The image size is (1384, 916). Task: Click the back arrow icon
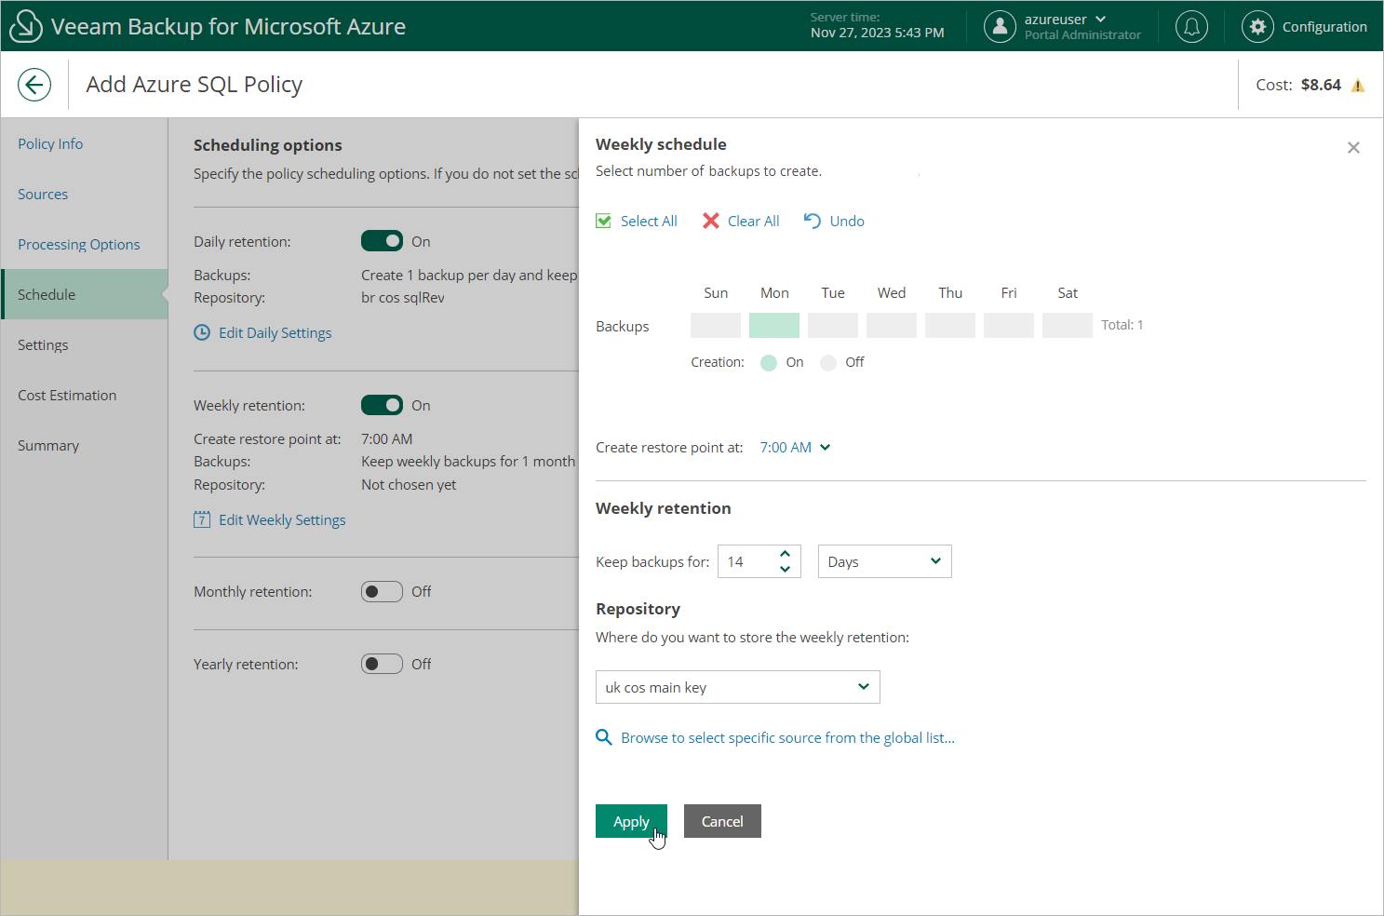point(34,85)
